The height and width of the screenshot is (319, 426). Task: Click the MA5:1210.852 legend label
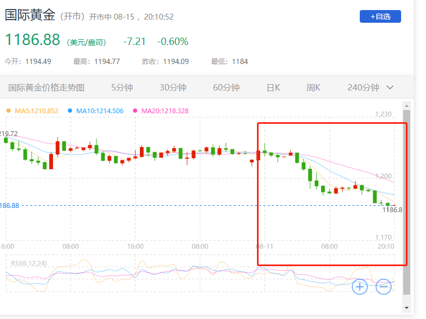click(x=37, y=111)
